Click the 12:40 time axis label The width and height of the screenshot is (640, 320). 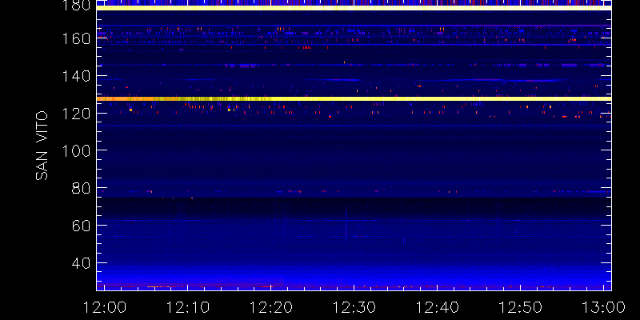click(437, 307)
